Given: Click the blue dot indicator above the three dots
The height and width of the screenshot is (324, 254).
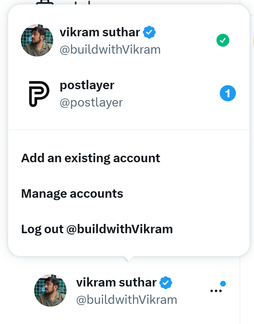Looking at the screenshot, I should pyautogui.click(x=223, y=284).
